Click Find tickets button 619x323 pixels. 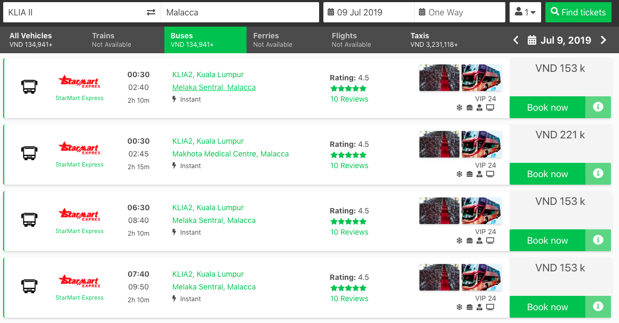[x=578, y=12]
